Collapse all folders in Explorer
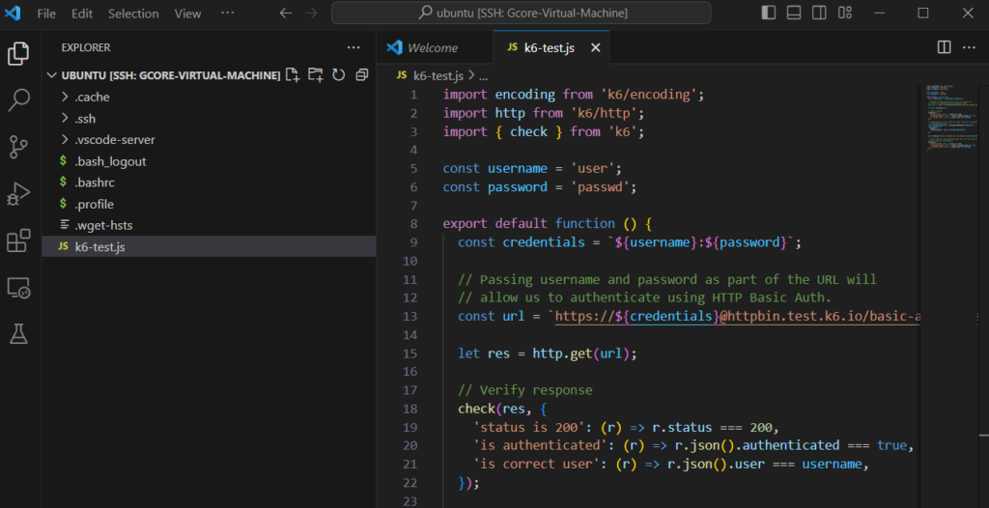The height and width of the screenshot is (508, 989). tap(362, 75)
